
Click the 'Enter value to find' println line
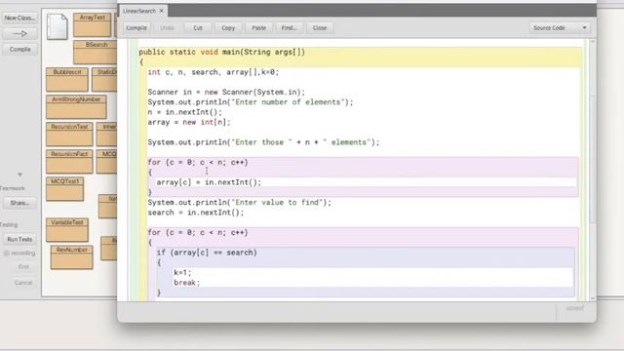click(x=239, y=203)
